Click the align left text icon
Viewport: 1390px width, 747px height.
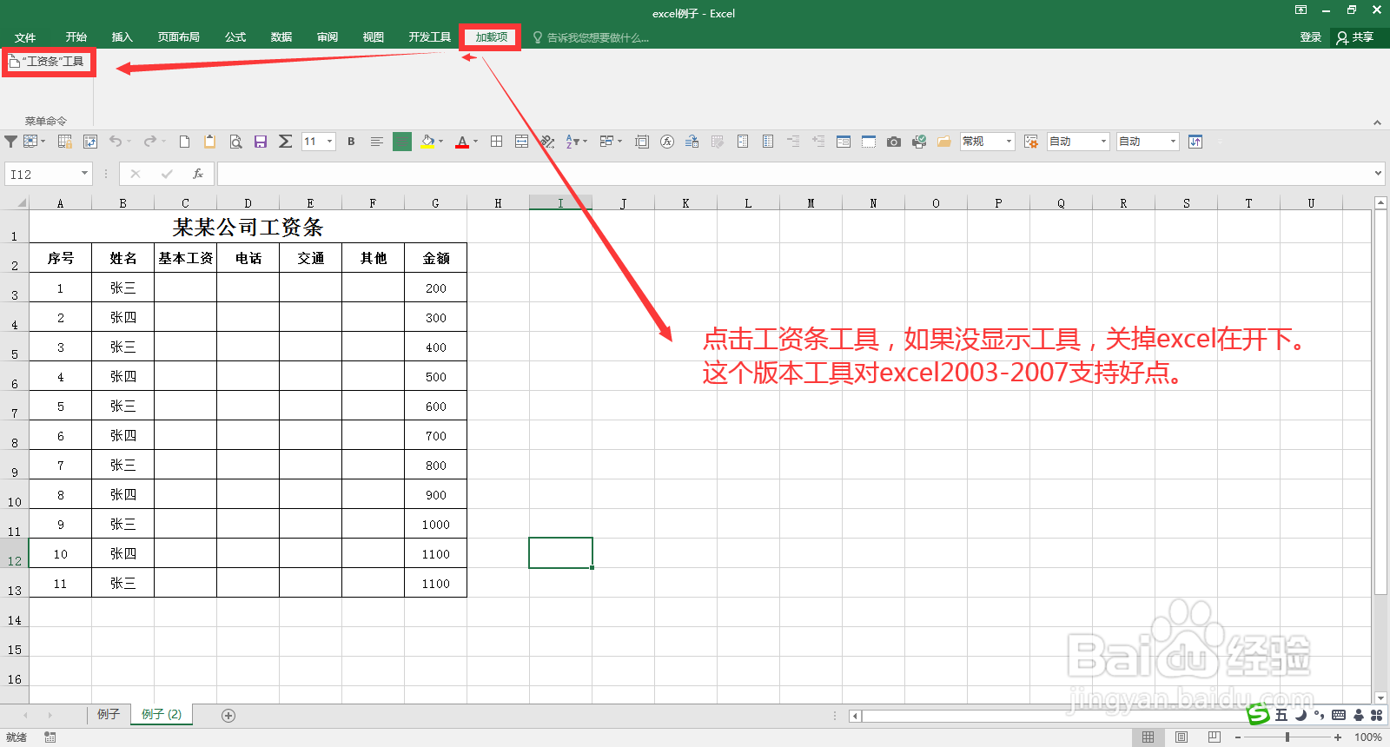pyautogui.click(x=376, y=142)
